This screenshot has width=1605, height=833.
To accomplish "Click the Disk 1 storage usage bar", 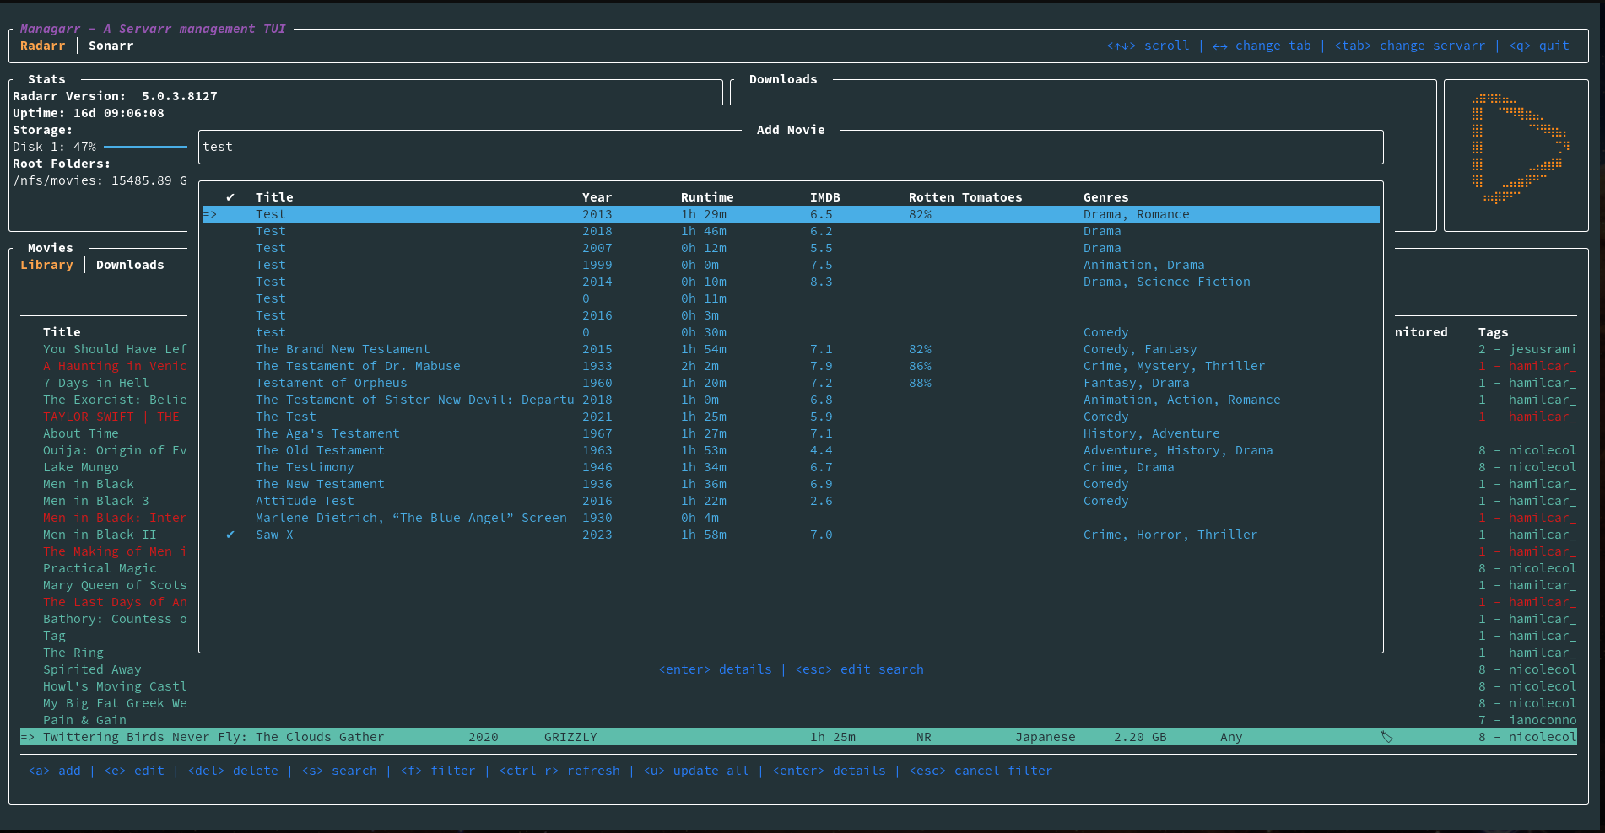I will pyautogui.click(x=145, y=147).
